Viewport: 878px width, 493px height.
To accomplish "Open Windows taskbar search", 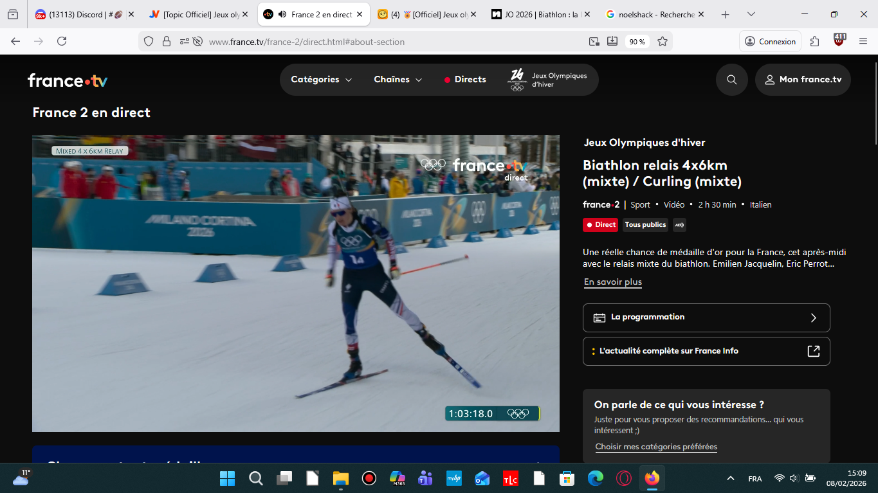I will coord(255,478).
